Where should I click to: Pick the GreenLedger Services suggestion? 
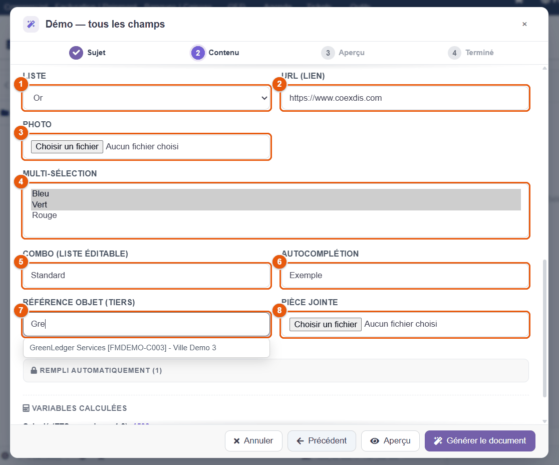coord(147,348)
